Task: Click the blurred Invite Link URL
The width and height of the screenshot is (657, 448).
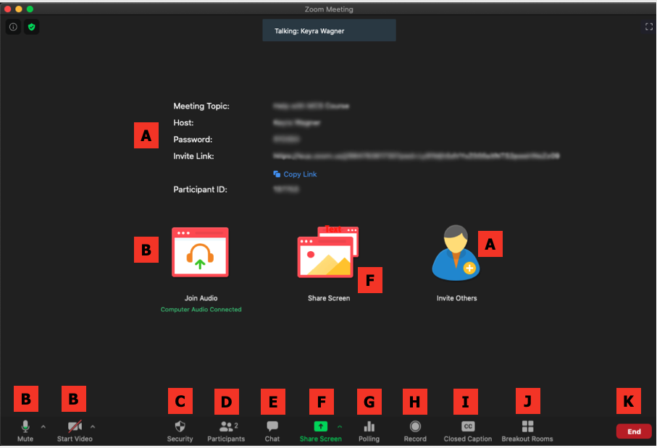Action: (416, 156)
